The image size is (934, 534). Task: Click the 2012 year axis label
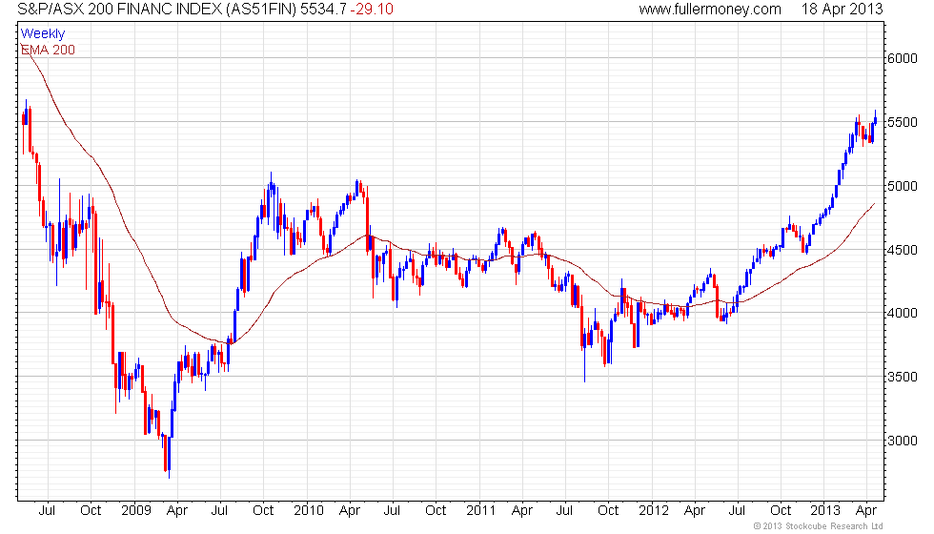654,511
